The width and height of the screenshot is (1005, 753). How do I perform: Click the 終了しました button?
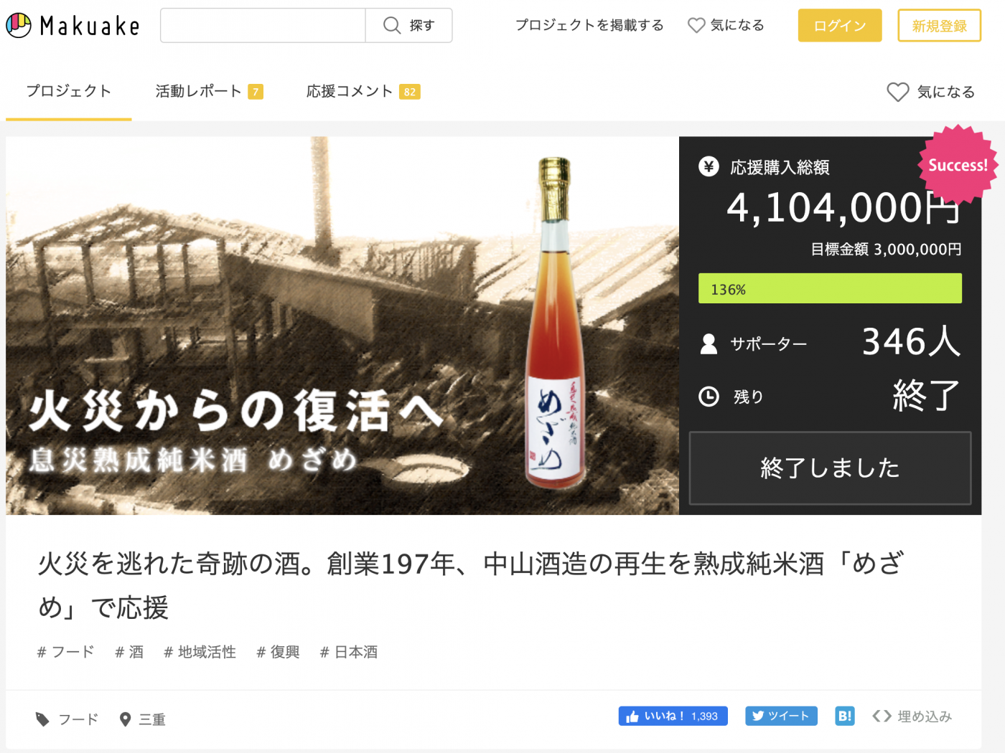(830, 468)
